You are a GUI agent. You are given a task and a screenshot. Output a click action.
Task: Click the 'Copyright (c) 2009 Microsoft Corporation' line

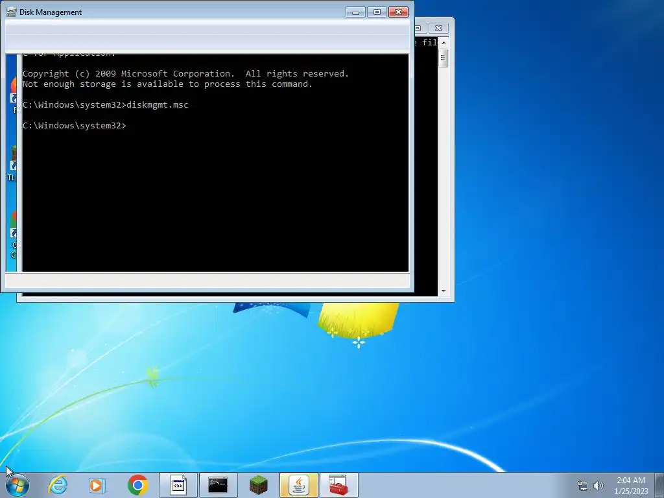[185, 74]
